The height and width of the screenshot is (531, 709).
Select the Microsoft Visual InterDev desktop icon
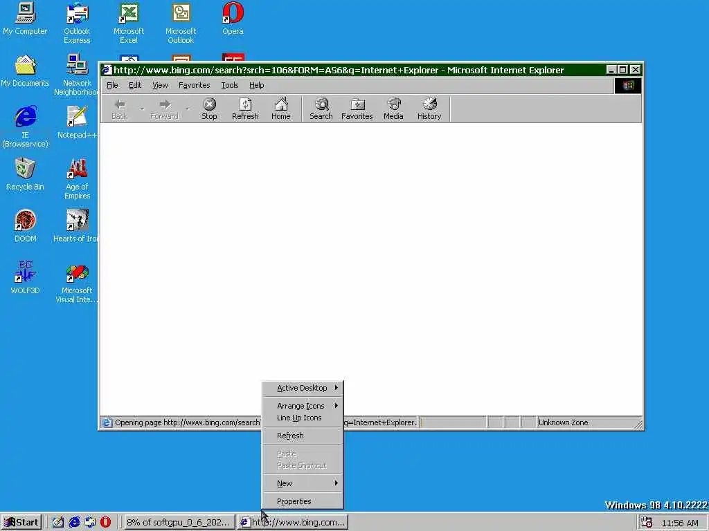click(x=76, y=283)
